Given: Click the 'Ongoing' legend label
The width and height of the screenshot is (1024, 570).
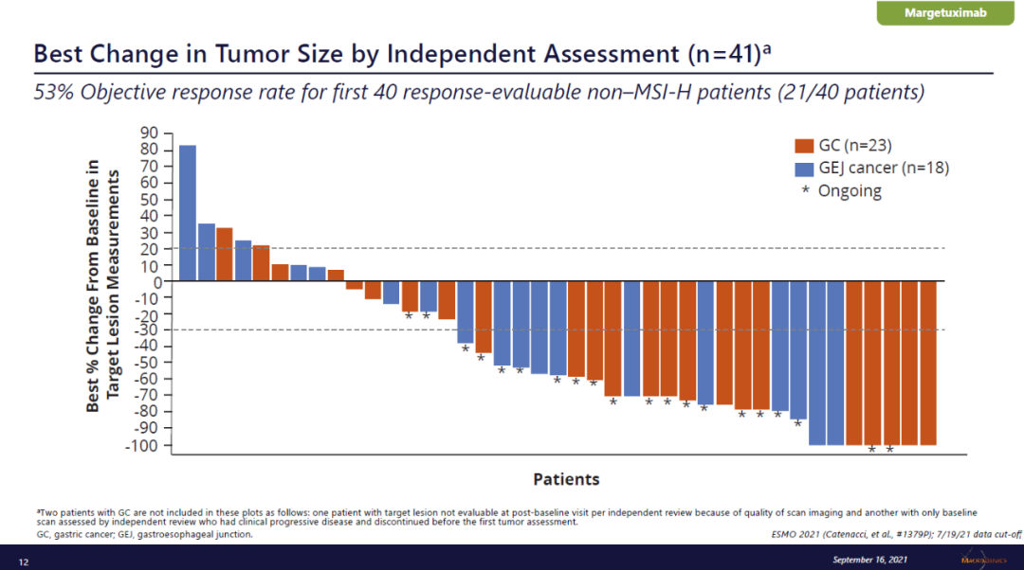Looking at the screenshot, I should (850, 191).
